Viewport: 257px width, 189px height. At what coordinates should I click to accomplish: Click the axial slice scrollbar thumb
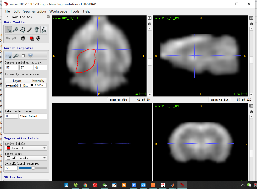(149, 62)
